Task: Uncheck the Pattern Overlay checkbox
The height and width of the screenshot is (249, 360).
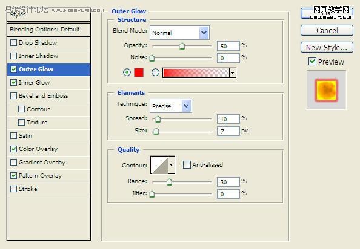Action: (13, 175)
